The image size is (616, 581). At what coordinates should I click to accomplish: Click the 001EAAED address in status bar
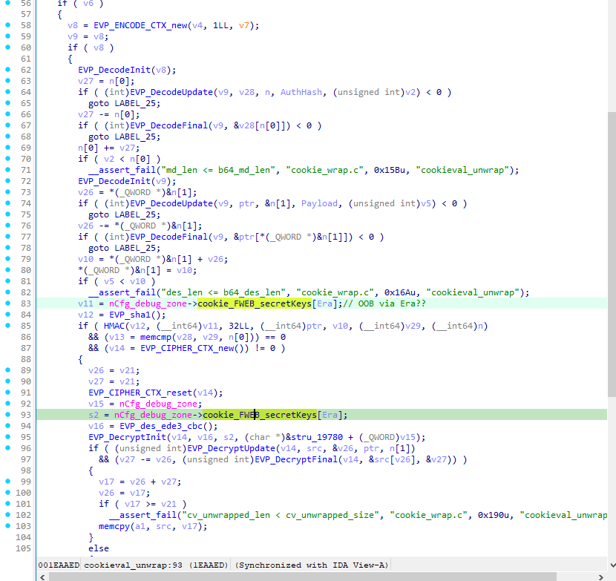pyautogui.click(x=59, y=565)
